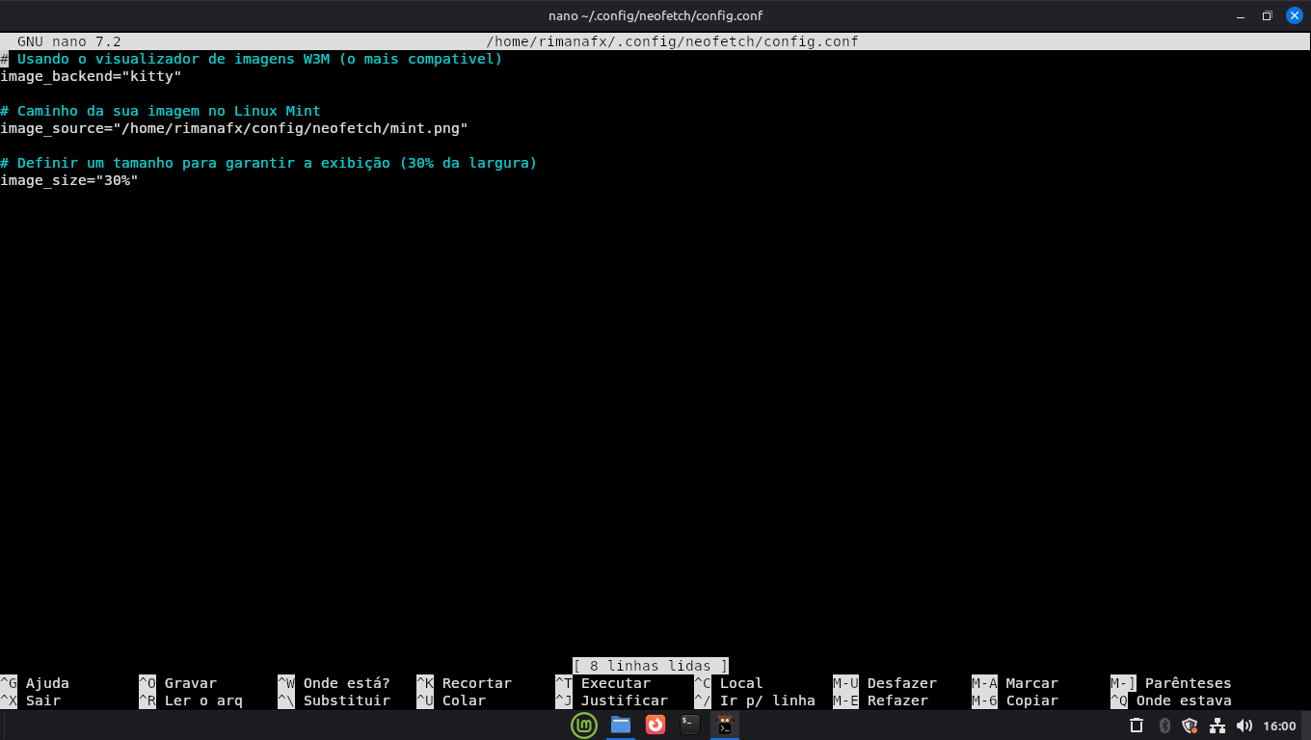Click the volume speaker tray icon
Viewport: 1311px width, 740px height.
pos(1244,726)
